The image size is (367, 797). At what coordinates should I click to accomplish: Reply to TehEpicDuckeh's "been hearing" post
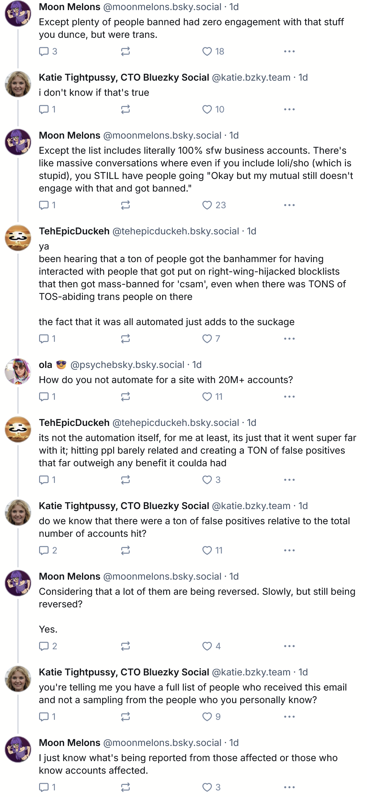pyautogui.click(x=44, y=339)
